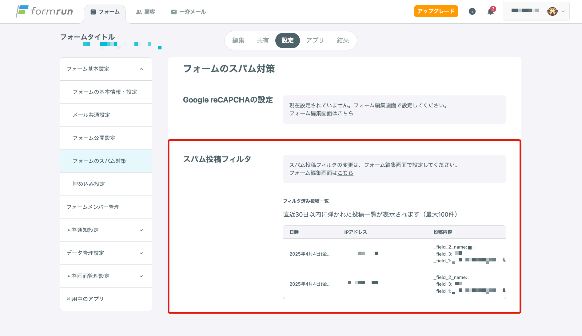This screenshot has width=582, height=336.
Task: Select the 設定 tab
Action: [x=287, y=41]
